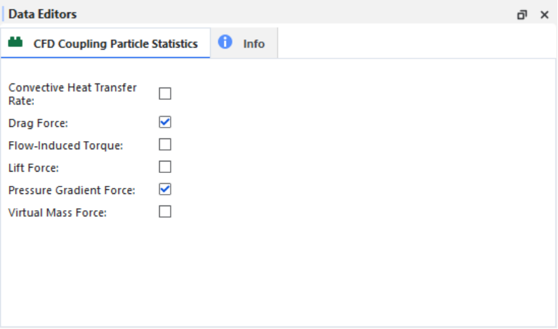Click the Pressure Gradient Force label text
The height and width of the screenshot is (329, 558).
pyautogui.click(x=72, y=191)
